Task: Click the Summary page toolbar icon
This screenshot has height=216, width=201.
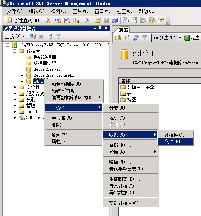Action: pyautogui.click(x=135, y=20)
